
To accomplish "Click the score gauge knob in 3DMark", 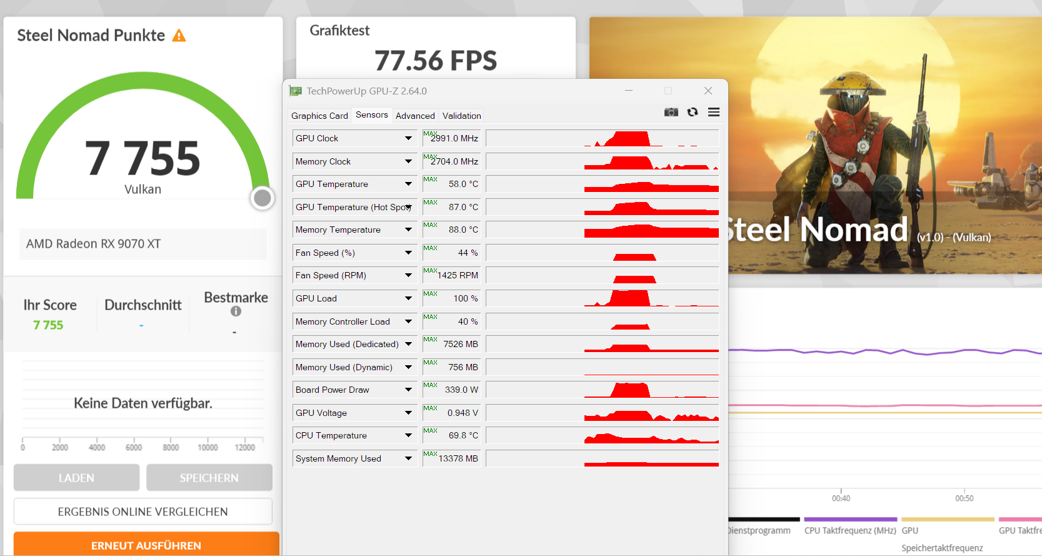I will coord(263,198).
